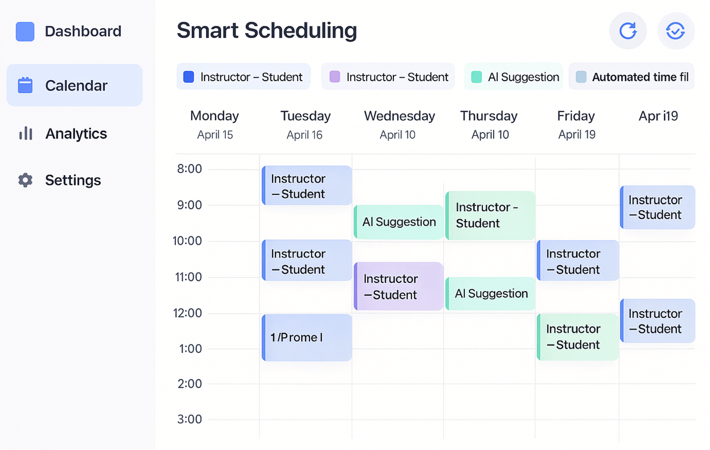The height and width of the screenshot is (450, 710).
Task: Click the teal AI Suggestion color swatch
Action: [476, 77]
